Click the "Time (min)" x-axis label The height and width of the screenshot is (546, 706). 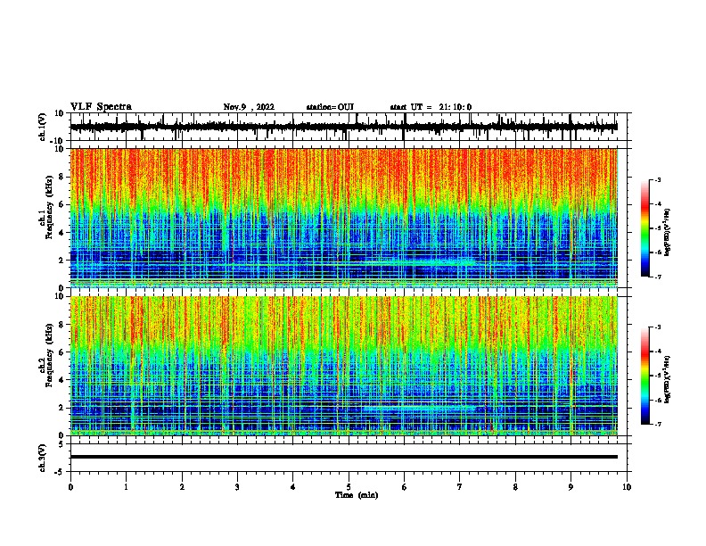click(x=357, y=495)
